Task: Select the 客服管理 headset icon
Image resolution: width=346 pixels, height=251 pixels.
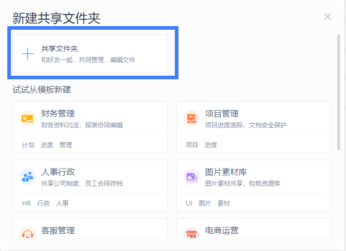Action: [28, 233]
